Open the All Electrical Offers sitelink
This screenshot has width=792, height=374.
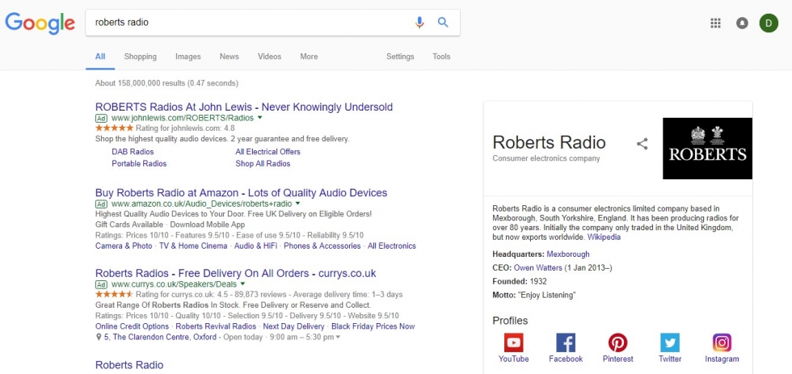268,151
